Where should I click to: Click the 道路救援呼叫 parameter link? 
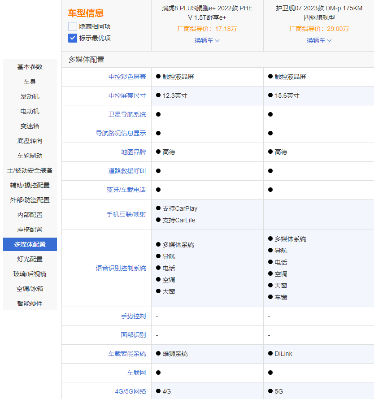127,171
